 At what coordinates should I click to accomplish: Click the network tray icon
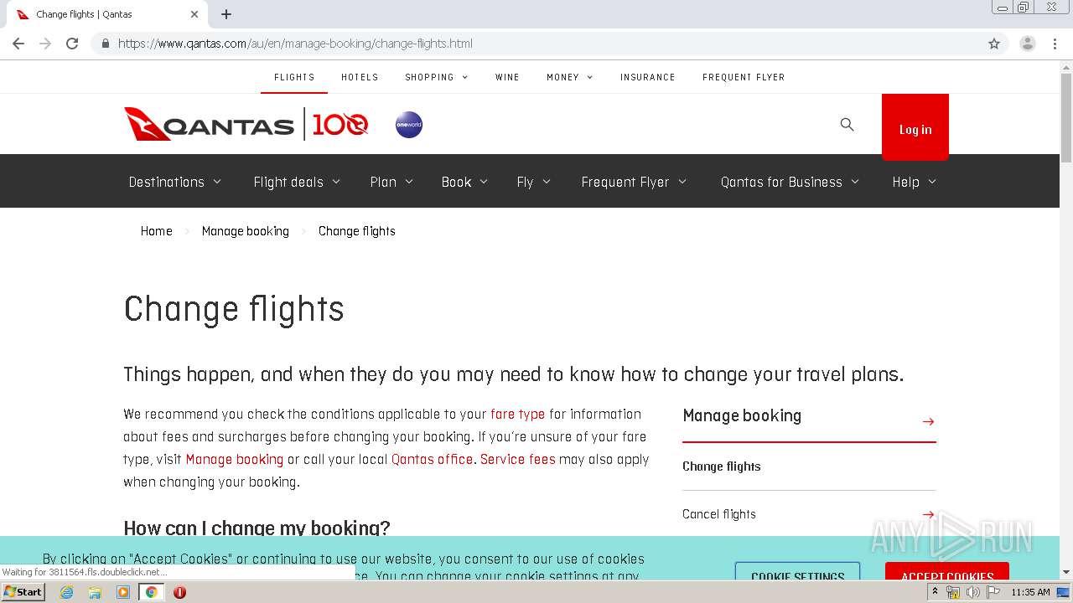click(953, 592)
